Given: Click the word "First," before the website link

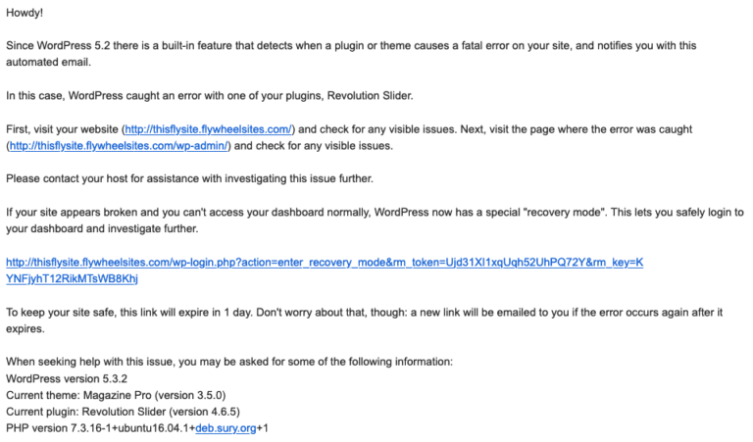Looking at the screenshot, I should pos(18,129).
